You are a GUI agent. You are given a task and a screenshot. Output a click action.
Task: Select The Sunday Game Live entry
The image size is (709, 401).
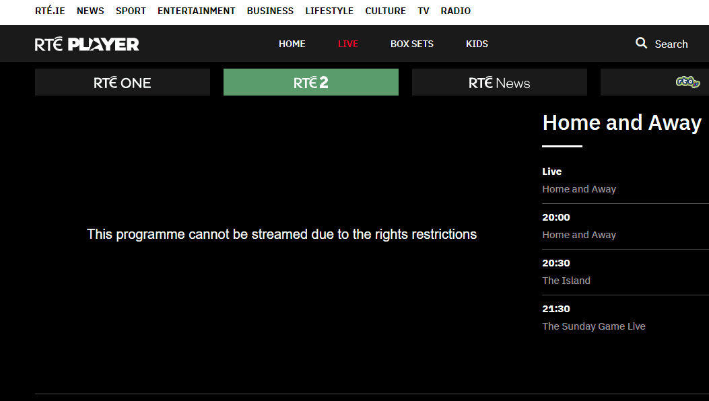point(626,318)
